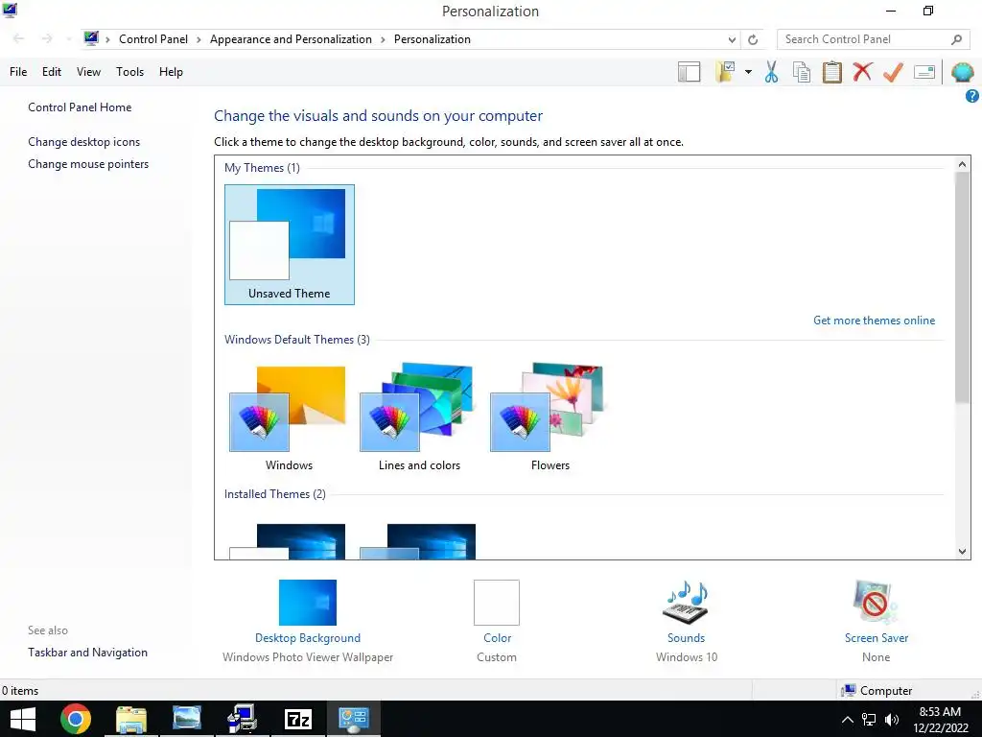Image resolution: width=982 pixels, height=737 pixels.
Task: Click the folder options toolbar icon
Action: pyautogui.click(x=725, y=72)
